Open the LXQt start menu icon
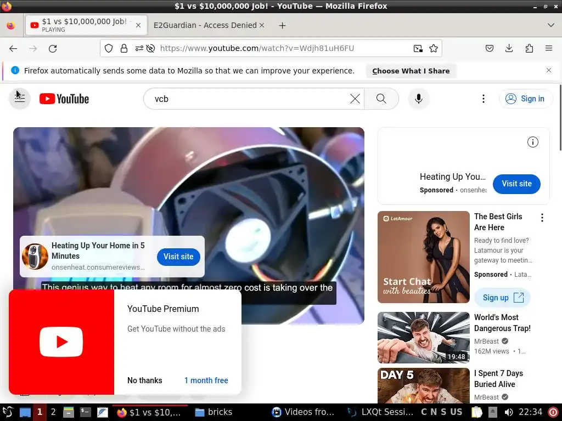562x421 pixels. pyautogui.click(x=8, y=412)
